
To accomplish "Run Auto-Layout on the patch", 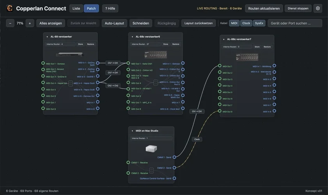I will pyautogui.click(x=114, y=23).
